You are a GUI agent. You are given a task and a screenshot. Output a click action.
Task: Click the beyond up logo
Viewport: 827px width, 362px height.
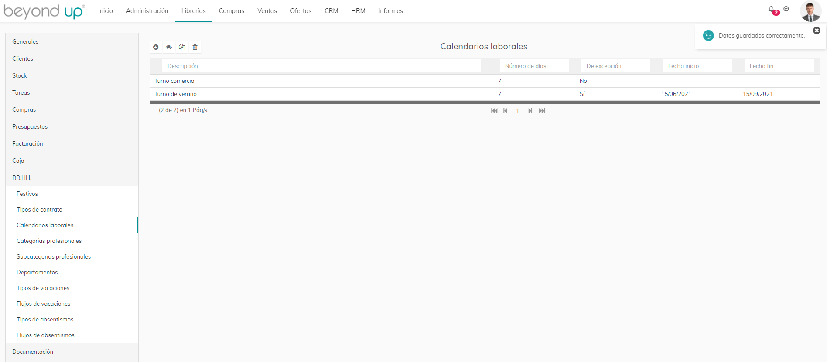pyautogui.click(x=44, y=11)
